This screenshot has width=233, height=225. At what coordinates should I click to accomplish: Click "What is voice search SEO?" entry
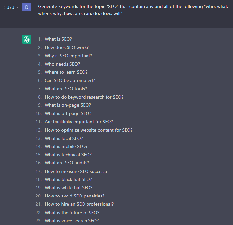pos(72,221)
